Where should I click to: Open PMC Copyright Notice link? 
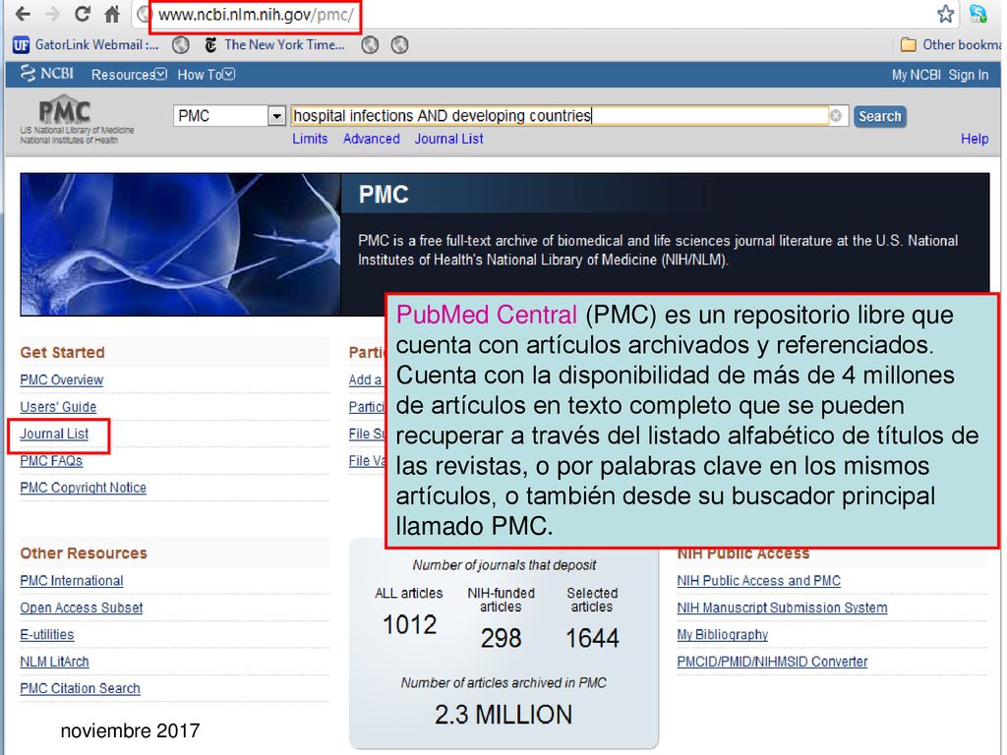tap(83, 488)
